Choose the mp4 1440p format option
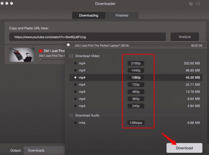209x155 pixels. (75, 70)
